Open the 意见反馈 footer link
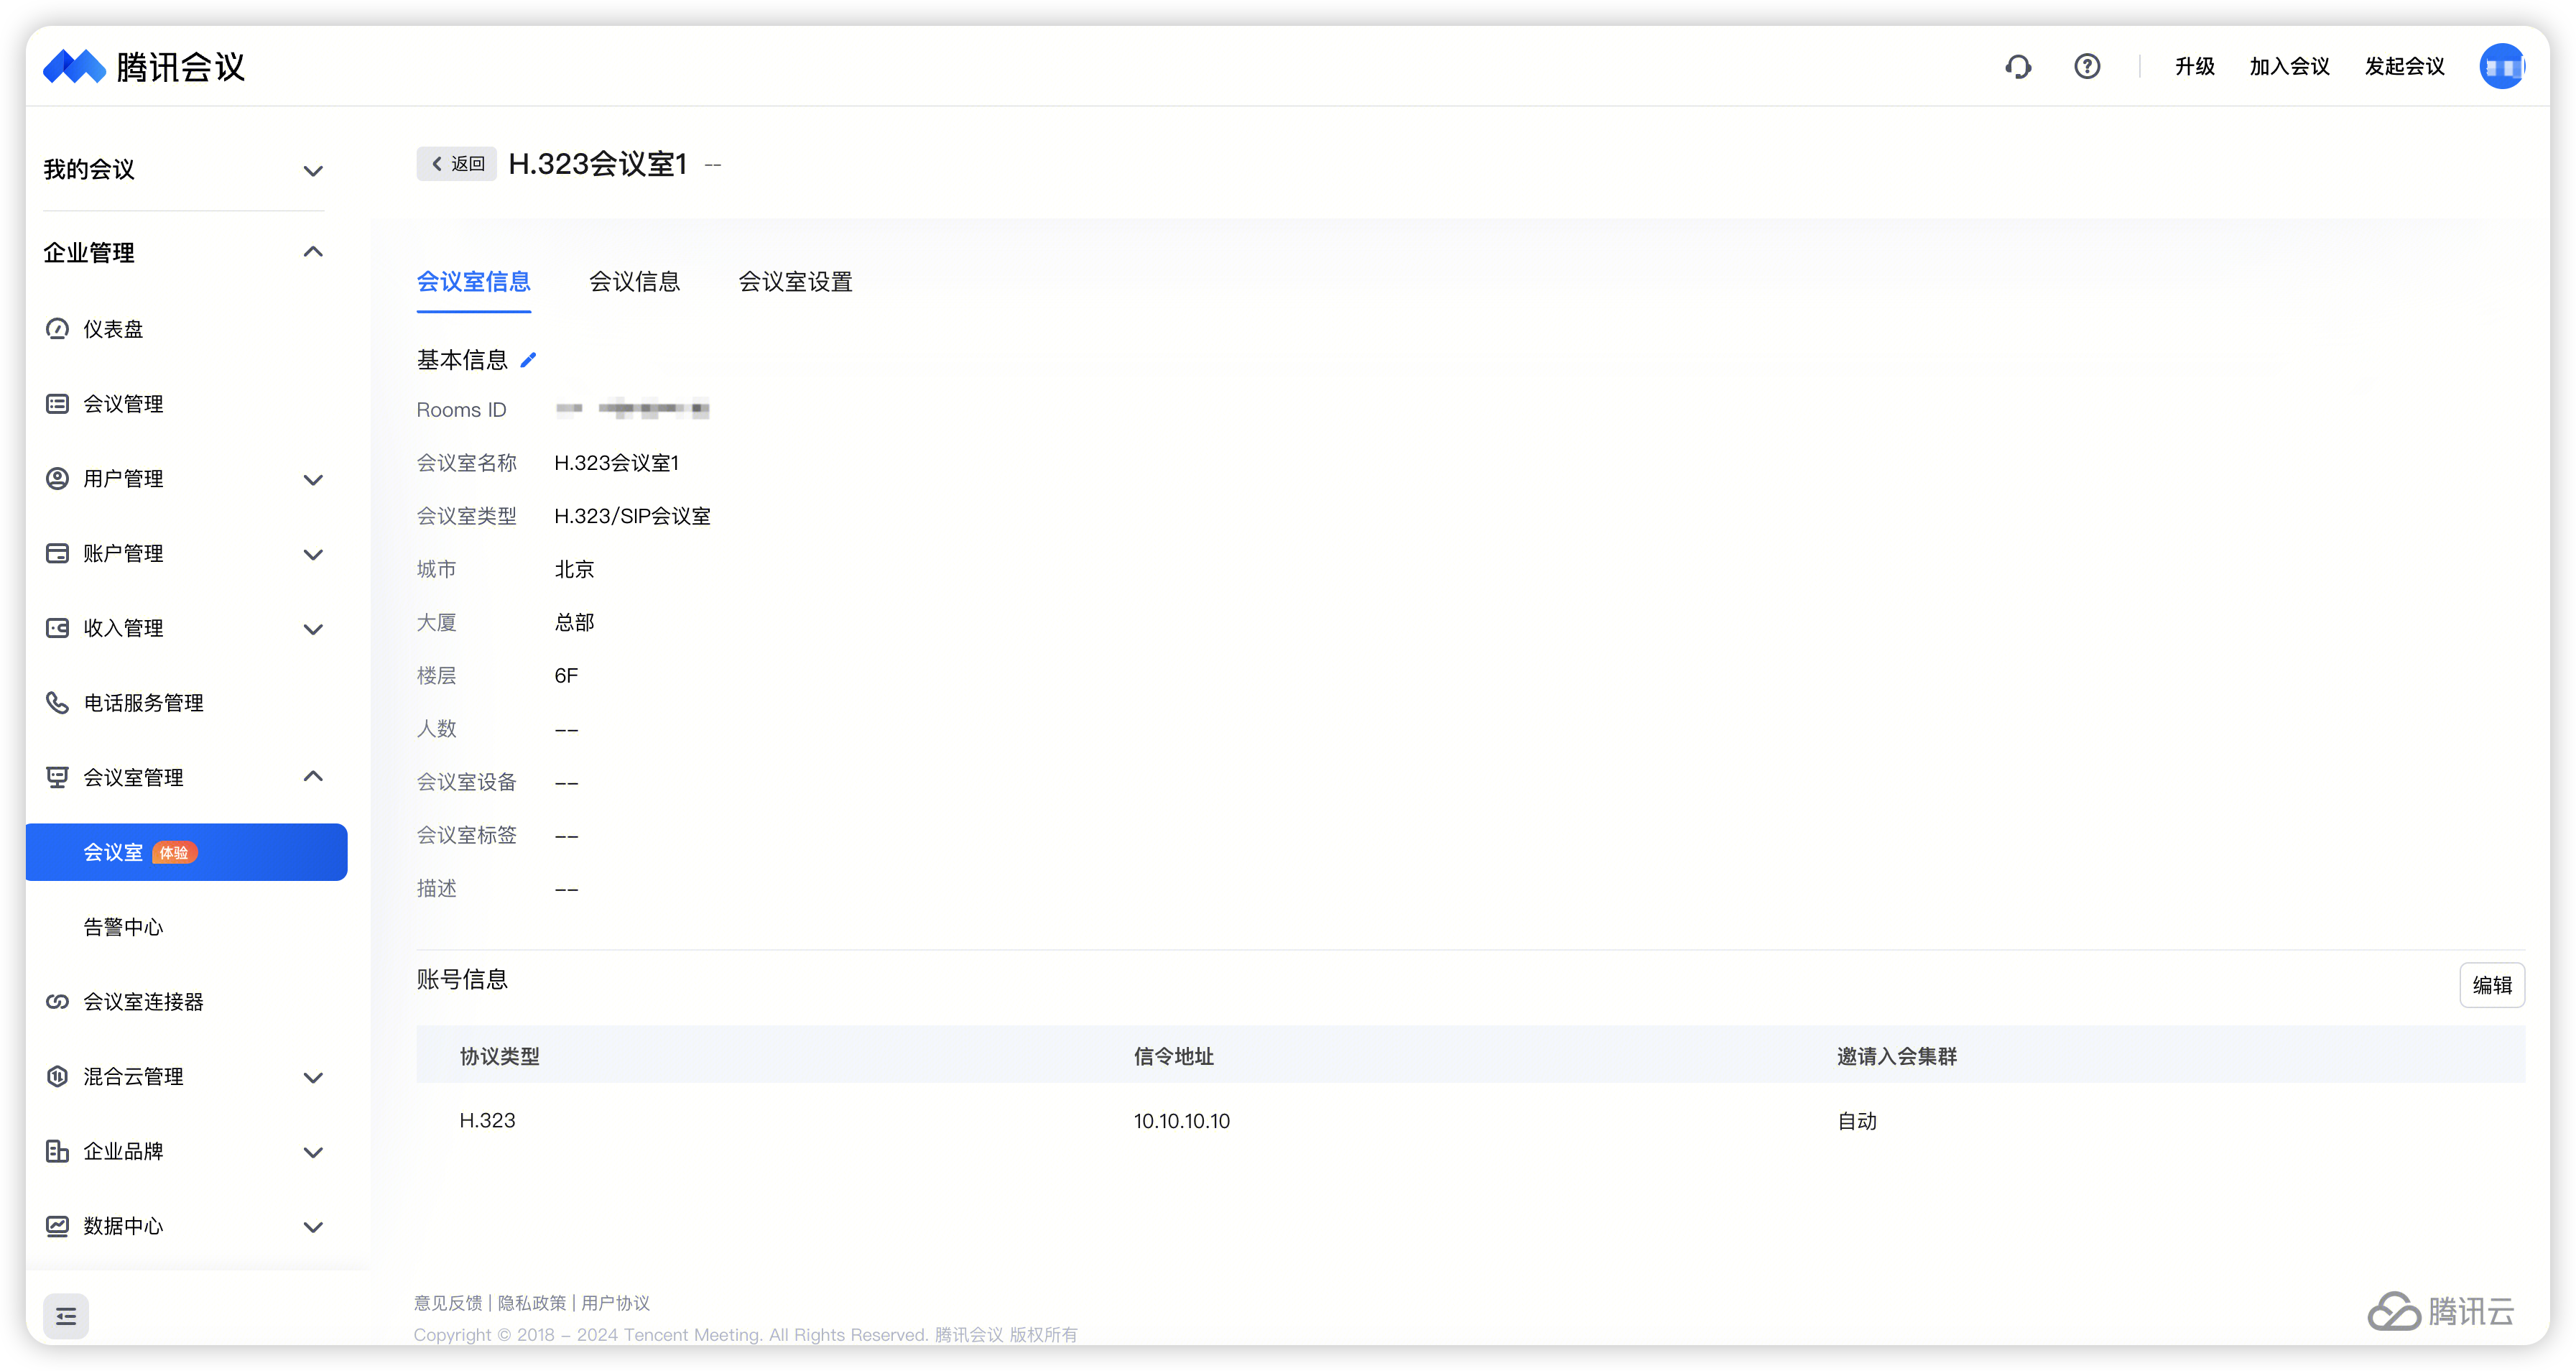This screenshot has height=1371, width=2576. [x=448, y=1303]
